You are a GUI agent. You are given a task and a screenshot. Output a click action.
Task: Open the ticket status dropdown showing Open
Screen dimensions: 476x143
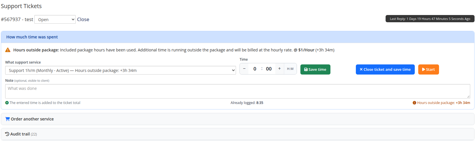pyautogui.click(x=55, y=19)
